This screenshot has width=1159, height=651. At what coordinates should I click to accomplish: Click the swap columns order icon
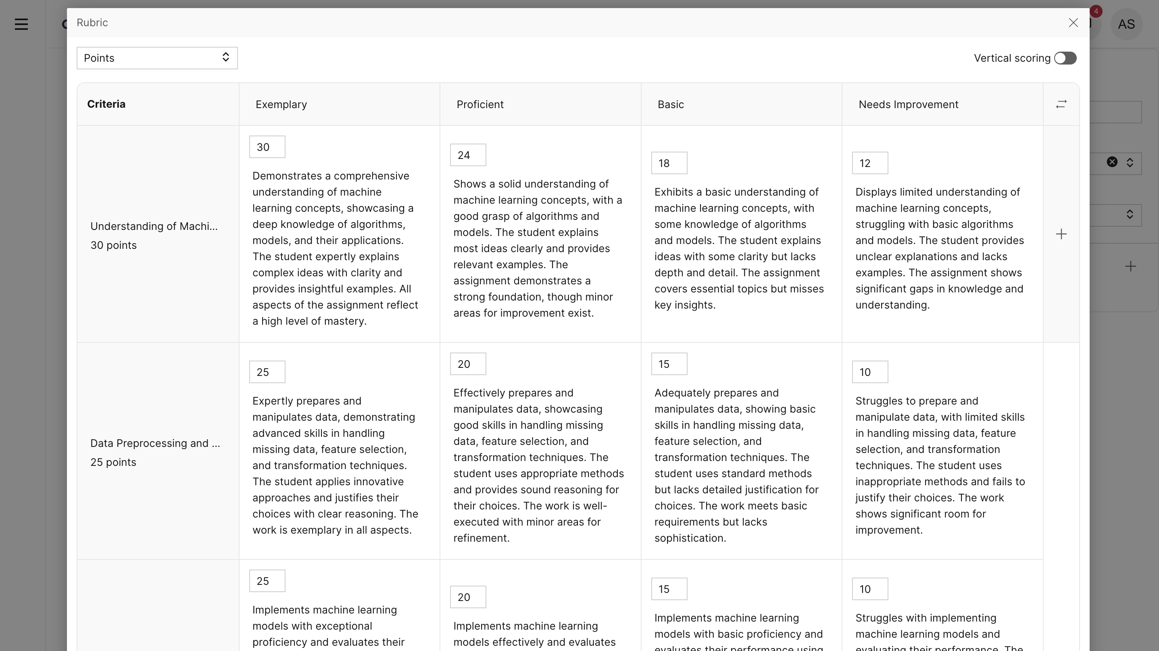(x=1061, y=104)
